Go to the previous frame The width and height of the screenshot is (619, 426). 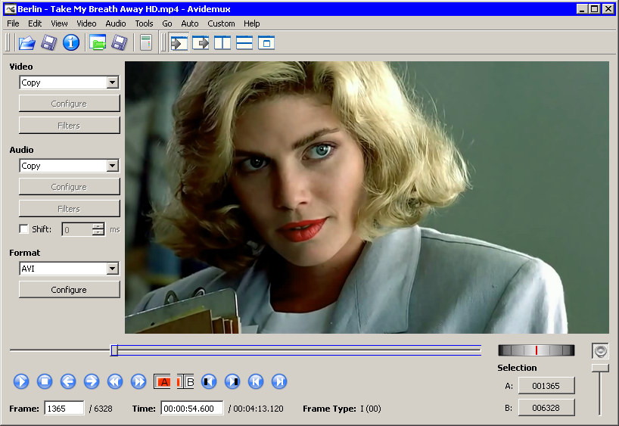pyautogui.click(x=68, y=381)
